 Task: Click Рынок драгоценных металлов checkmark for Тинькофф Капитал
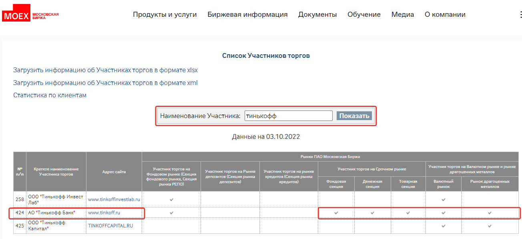click(489, 226)
